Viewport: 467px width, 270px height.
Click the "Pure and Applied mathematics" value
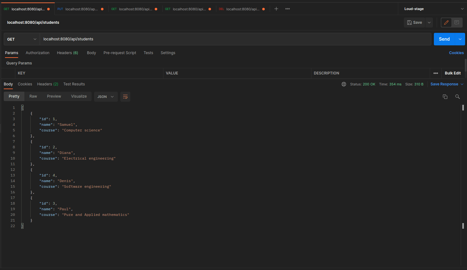tap(95, 215)
